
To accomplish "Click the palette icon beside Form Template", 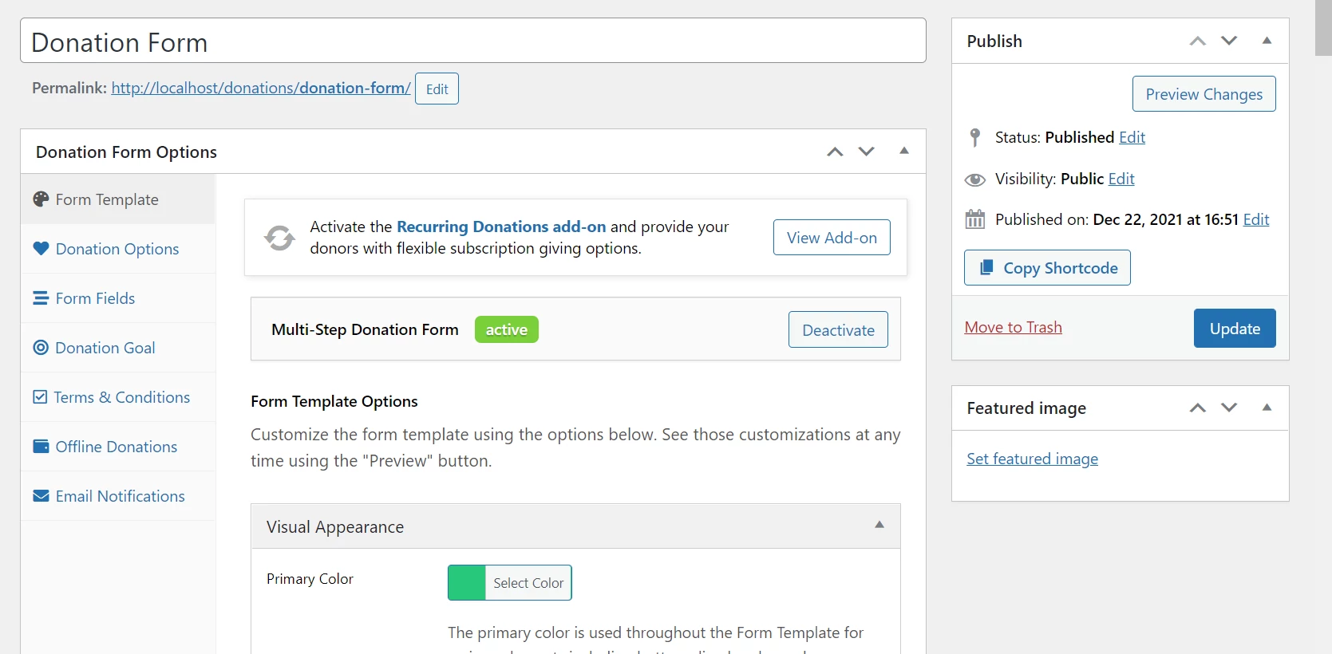I will [41, 199].
